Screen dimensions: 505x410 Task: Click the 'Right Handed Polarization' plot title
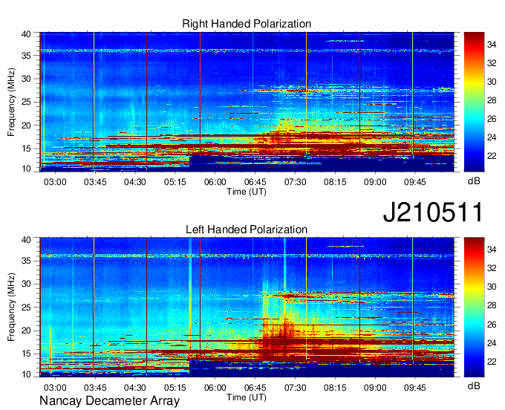point(247,24)
